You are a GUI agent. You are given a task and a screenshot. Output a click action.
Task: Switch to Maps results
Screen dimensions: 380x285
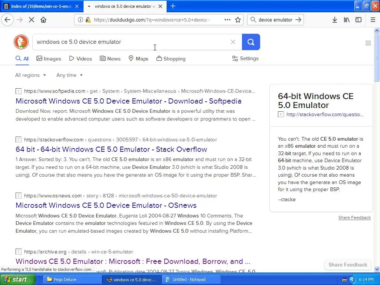(138, 59)
